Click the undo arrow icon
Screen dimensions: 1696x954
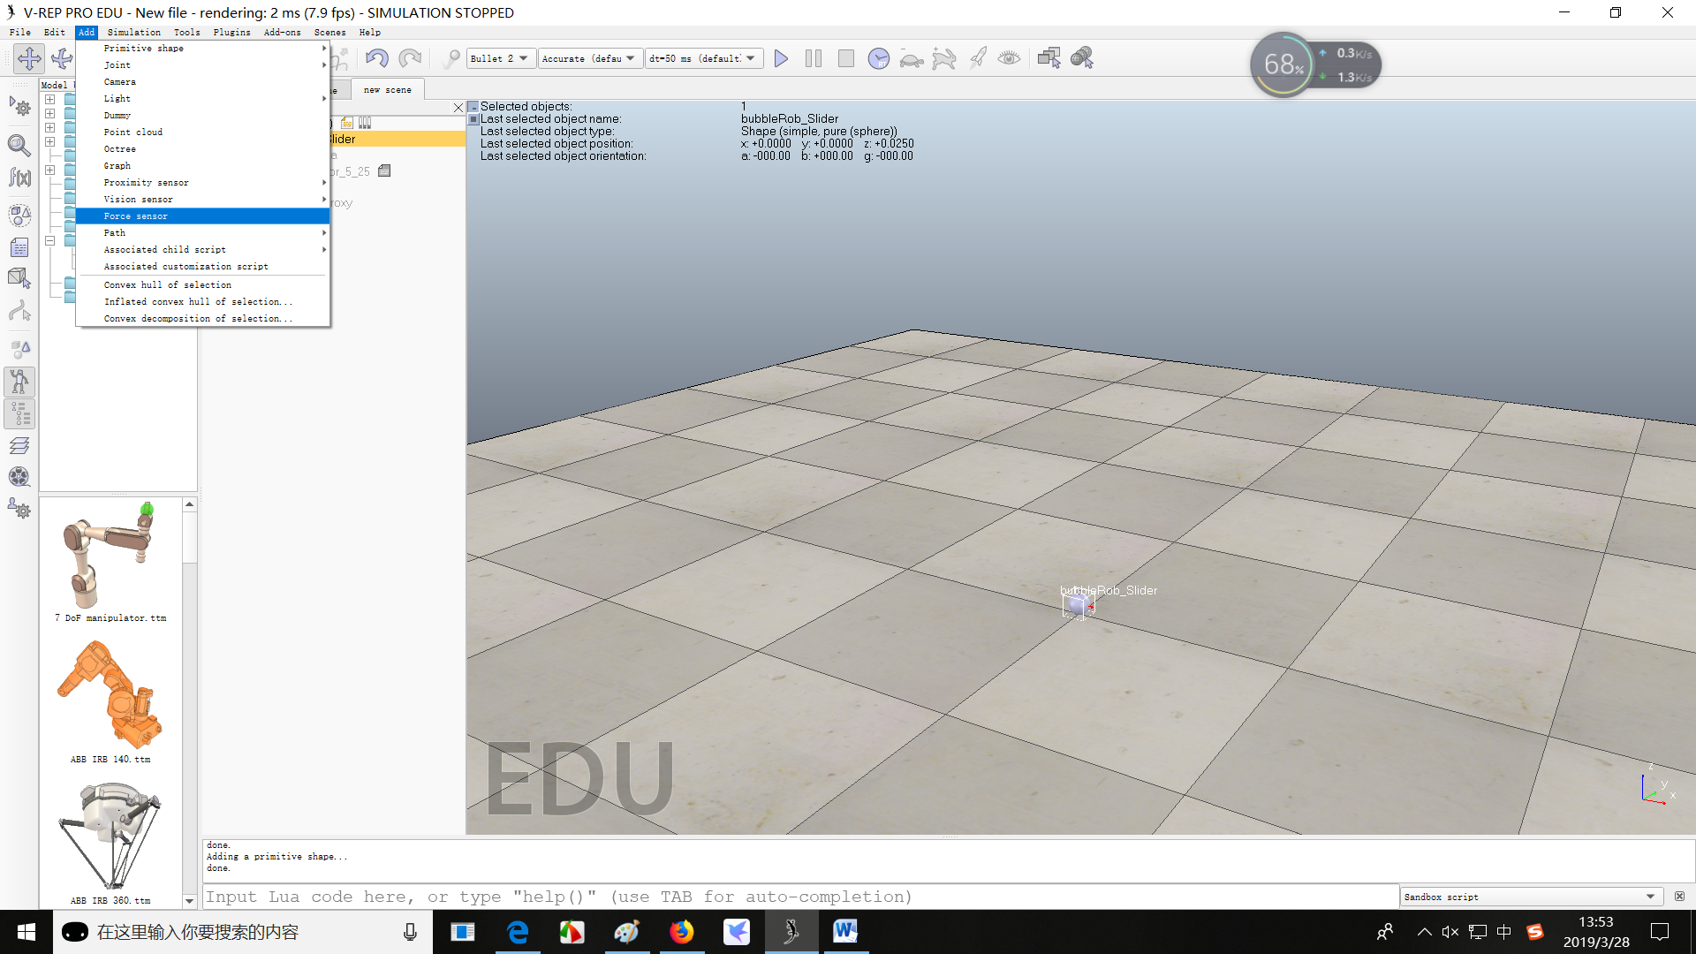click(x=376, y=58)
